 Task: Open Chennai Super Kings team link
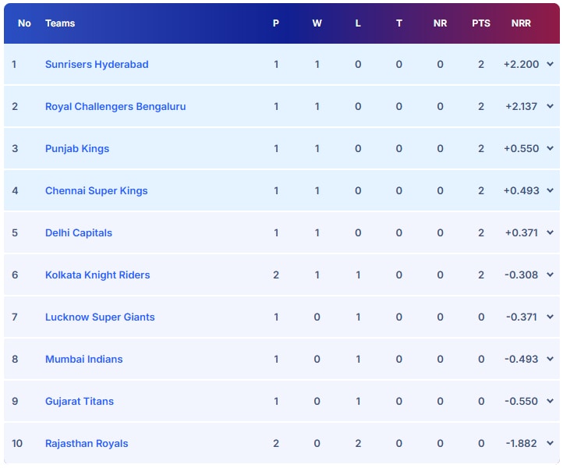point(96,191)
